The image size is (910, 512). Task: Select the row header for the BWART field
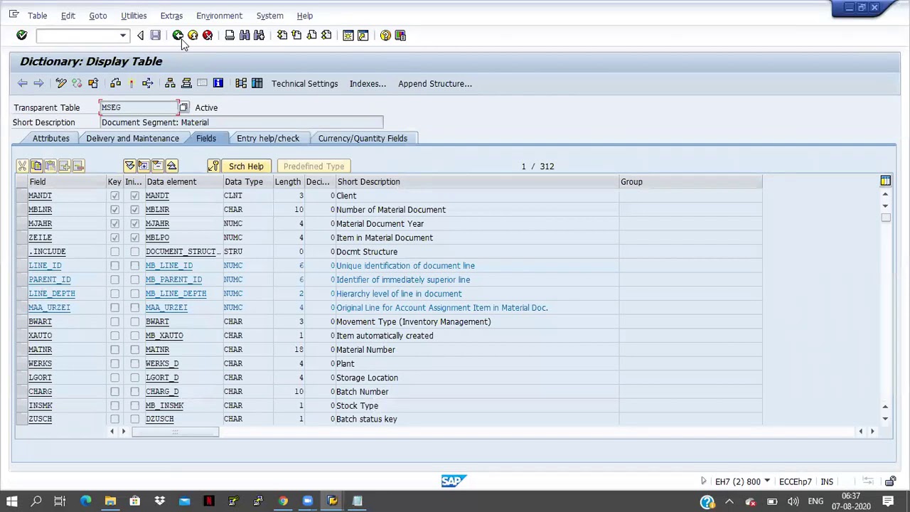21,321
